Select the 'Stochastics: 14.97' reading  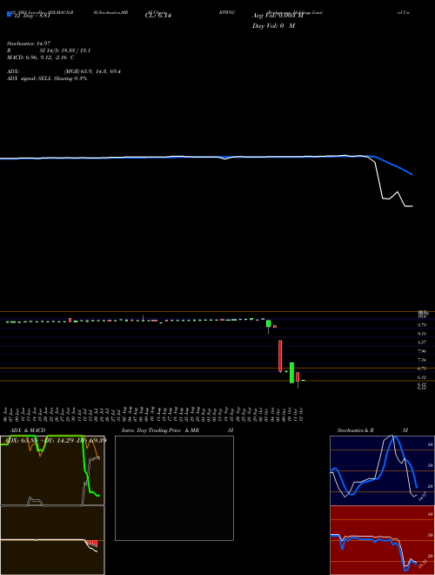coord(28,44)
